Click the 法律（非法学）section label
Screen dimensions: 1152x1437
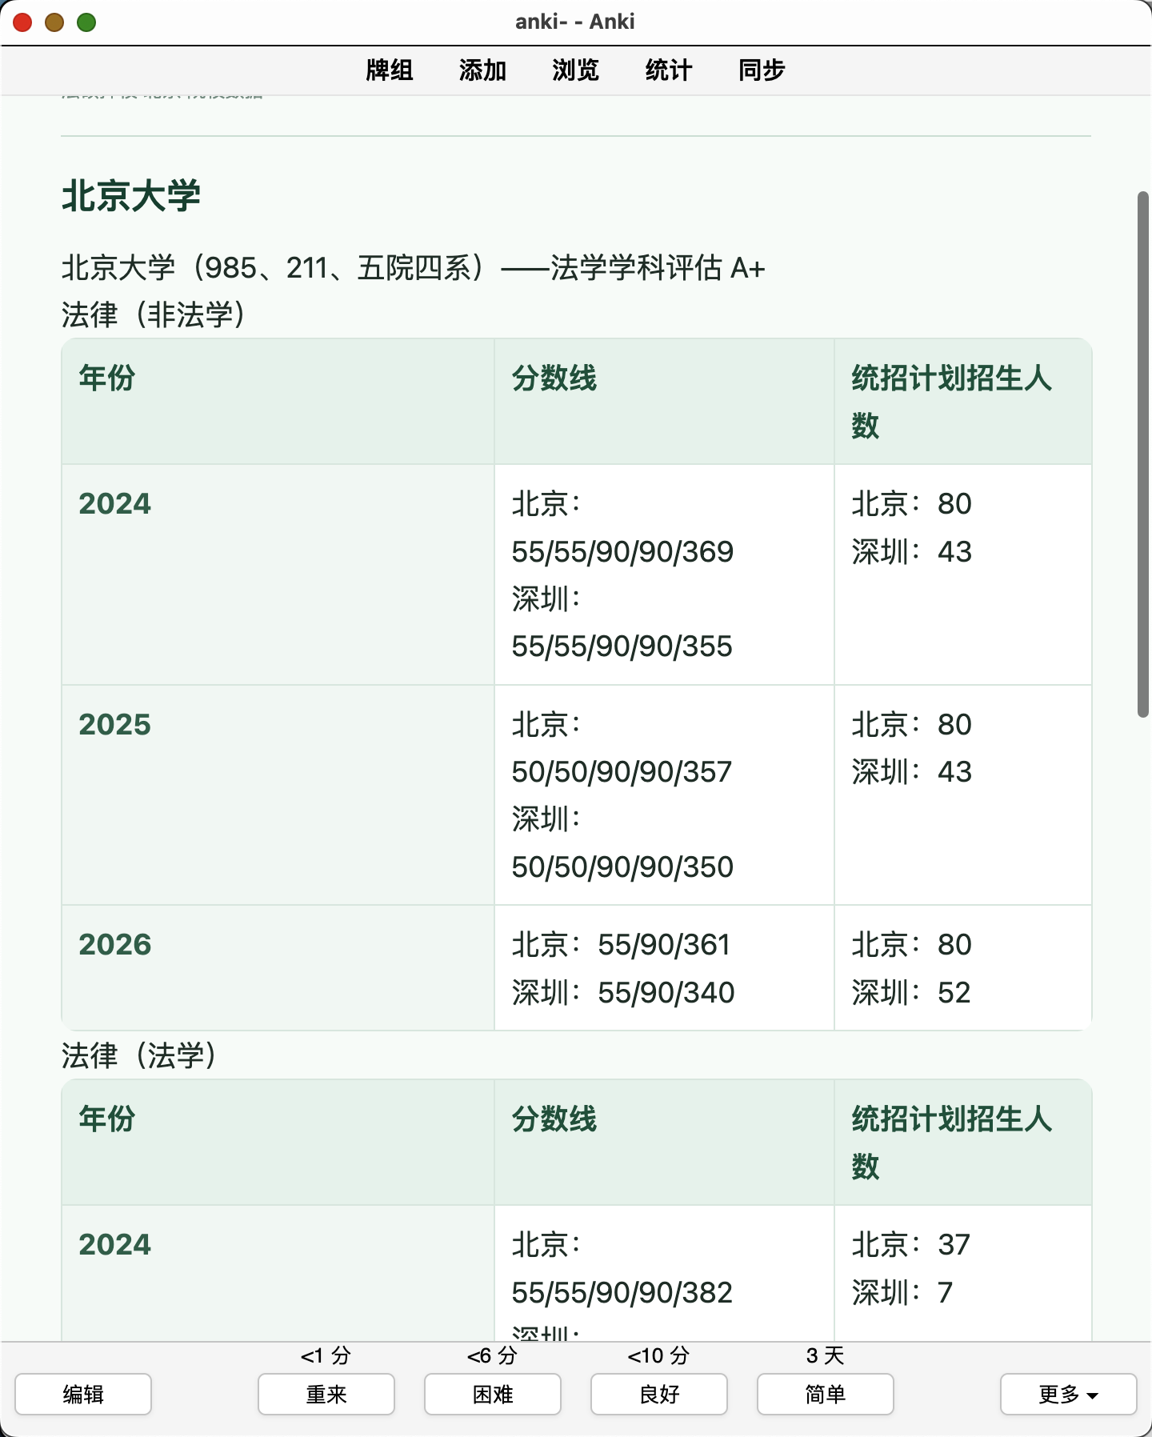coord(154,314)
